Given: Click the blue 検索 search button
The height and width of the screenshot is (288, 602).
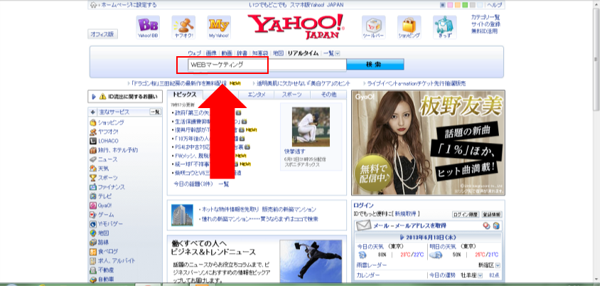Looking at the screenshot, I should [x=375, y=65].
